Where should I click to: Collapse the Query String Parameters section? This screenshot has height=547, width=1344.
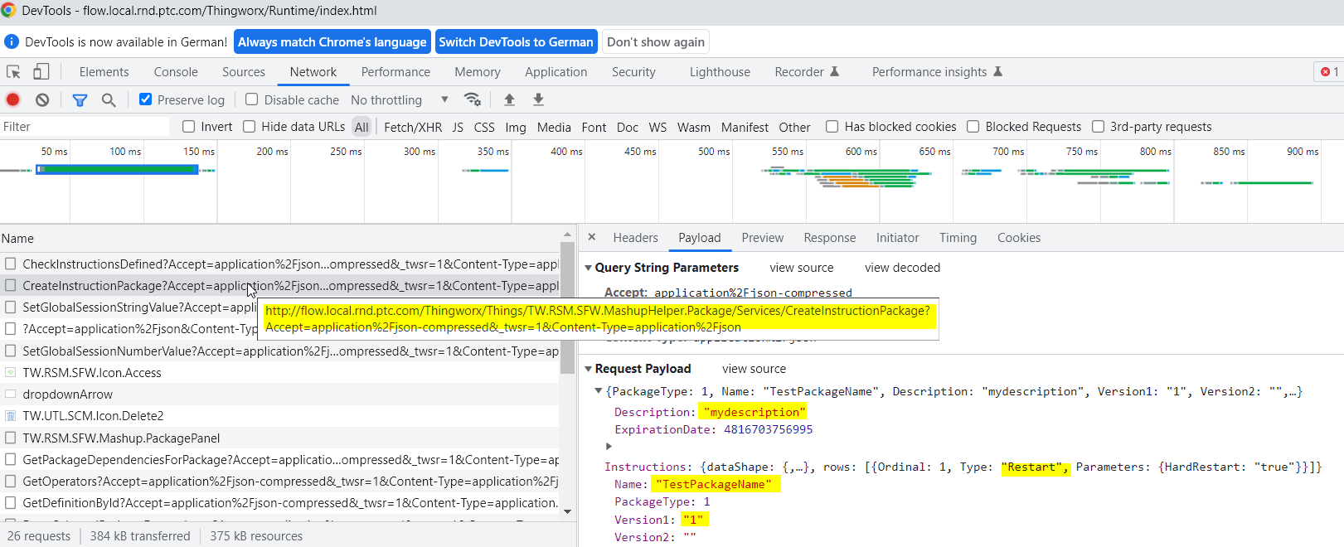(588, 268)
